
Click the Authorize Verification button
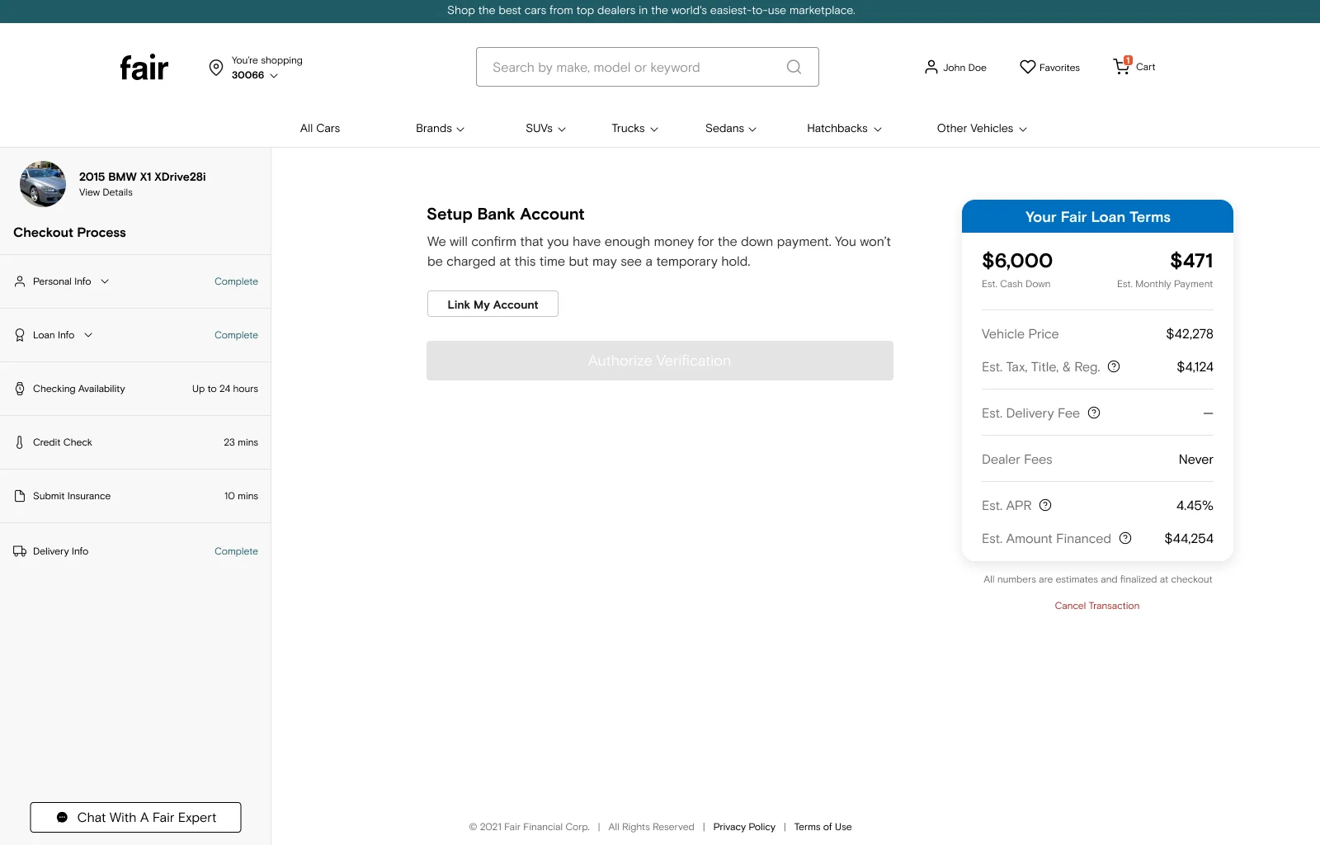(660, 361)
